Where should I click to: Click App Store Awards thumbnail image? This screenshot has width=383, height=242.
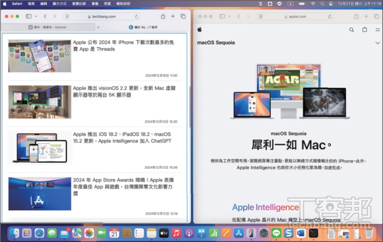click(40, 194)
